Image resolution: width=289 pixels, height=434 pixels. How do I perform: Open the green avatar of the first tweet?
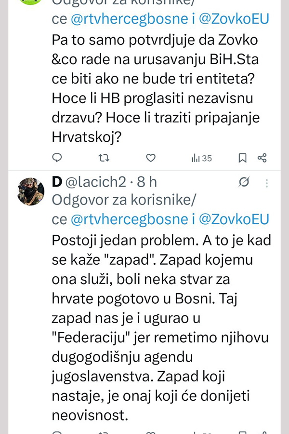tap(31, 2)
